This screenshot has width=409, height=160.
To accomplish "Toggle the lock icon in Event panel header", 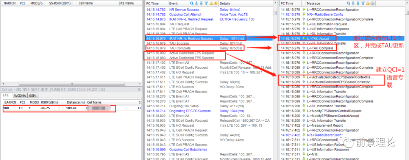I will 211,3.
